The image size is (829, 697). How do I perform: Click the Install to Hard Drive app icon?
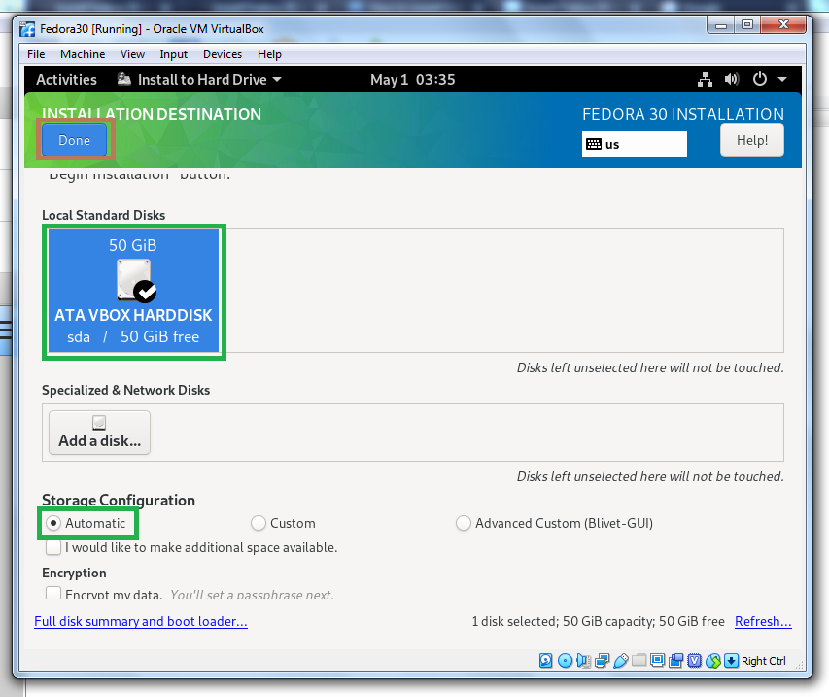[x=123, y=79]
